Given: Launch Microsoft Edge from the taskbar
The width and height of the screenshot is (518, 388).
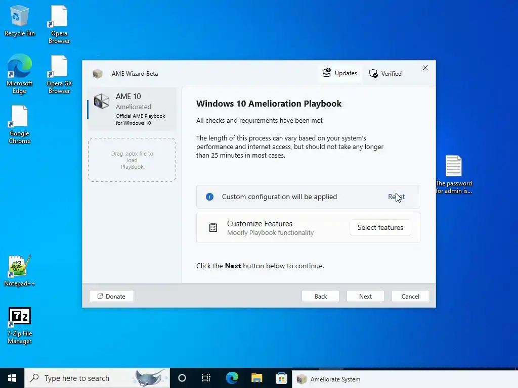Looking at the screenshot, I should pos(232,378).
